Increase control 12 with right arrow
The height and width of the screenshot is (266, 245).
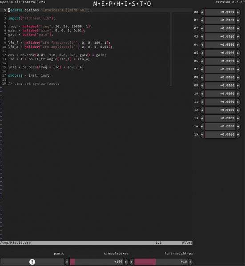pyautogui.click(x=238, y=110)
